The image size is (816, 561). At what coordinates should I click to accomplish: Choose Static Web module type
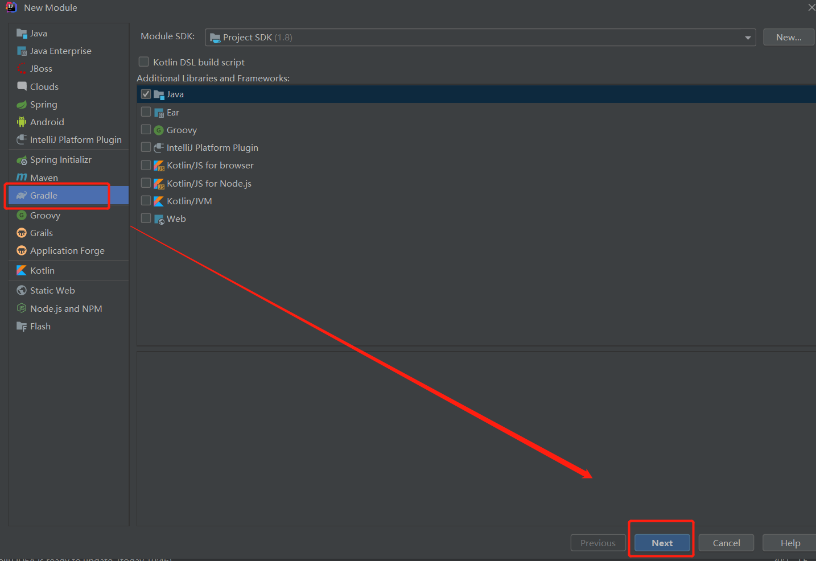click(68, 290)
